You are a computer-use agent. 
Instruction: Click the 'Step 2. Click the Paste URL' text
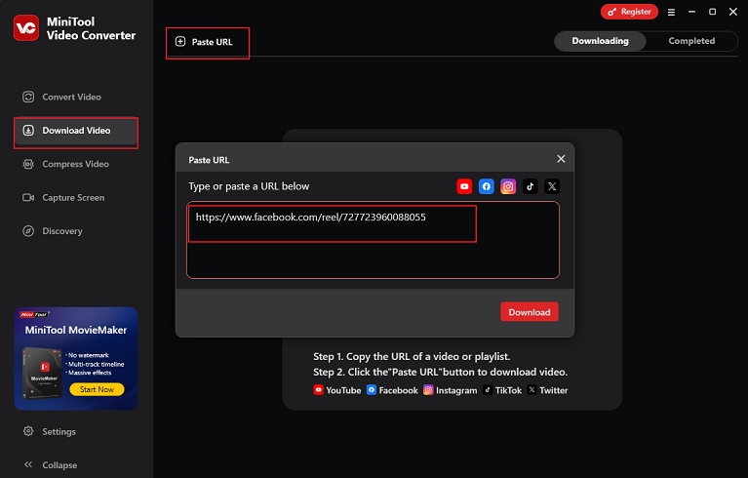[x=440, y=372]
